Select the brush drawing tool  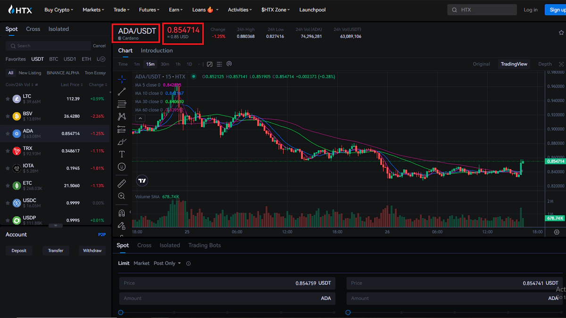point(122,141)
